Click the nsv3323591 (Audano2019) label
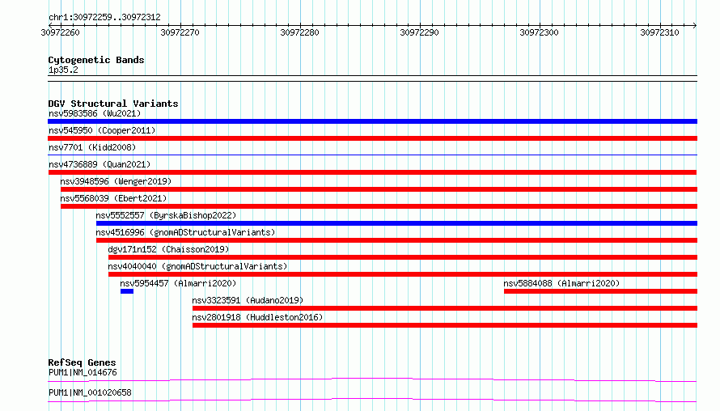 [x=248, y=300]
